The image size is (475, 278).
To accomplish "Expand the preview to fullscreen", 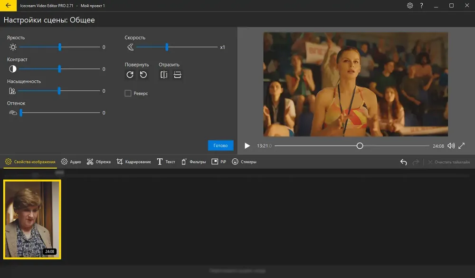I will click(461, 146).
